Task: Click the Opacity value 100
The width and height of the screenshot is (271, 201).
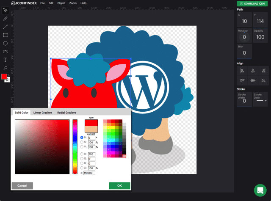Action: 260,37
